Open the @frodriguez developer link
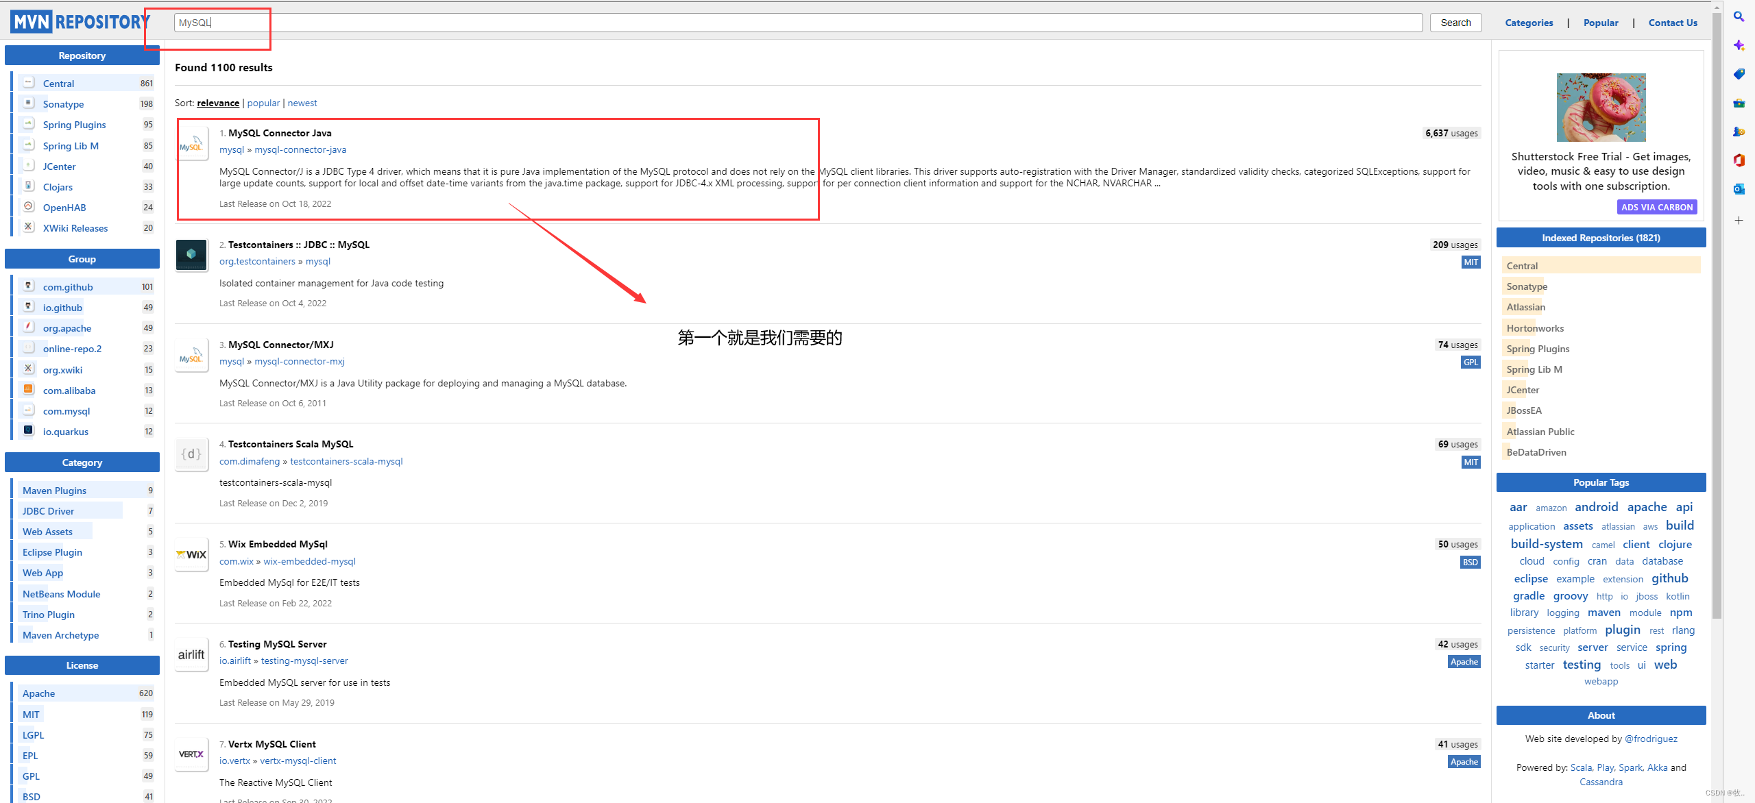This screenshot has width=1755, height=803. tap(1651, 739)
